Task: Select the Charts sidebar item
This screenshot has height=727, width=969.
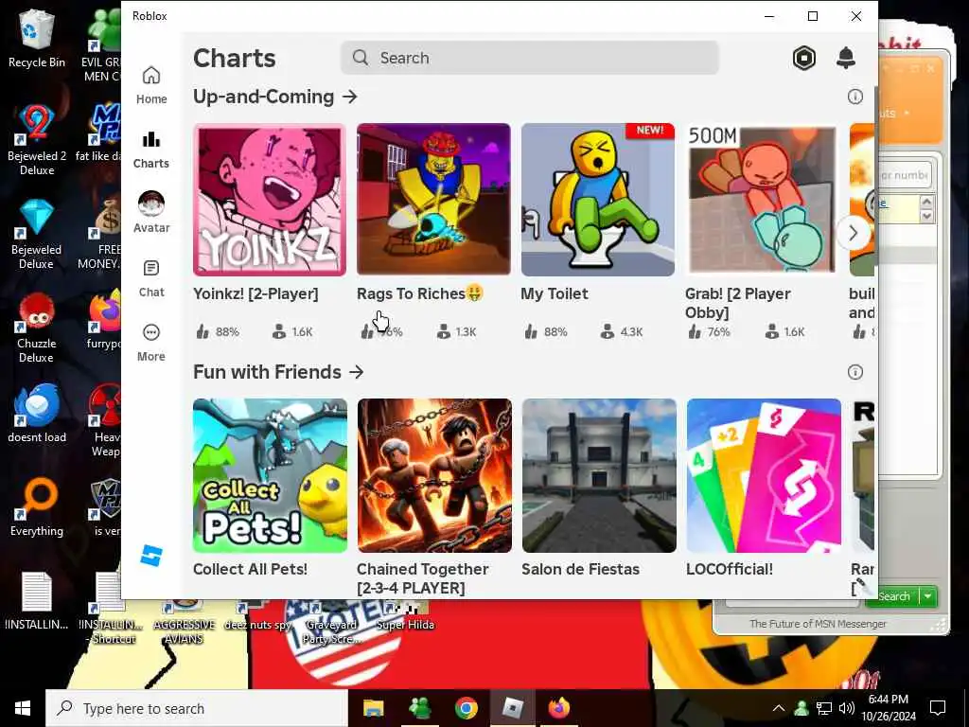Action: tap(151, 150)
